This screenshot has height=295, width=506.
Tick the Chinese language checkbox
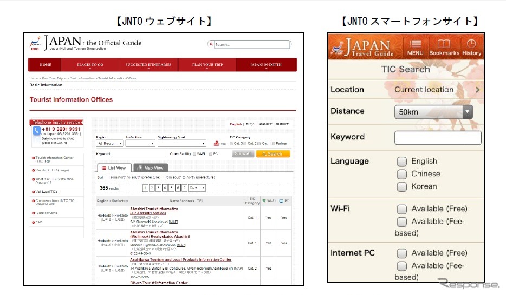tap(402, 174)
